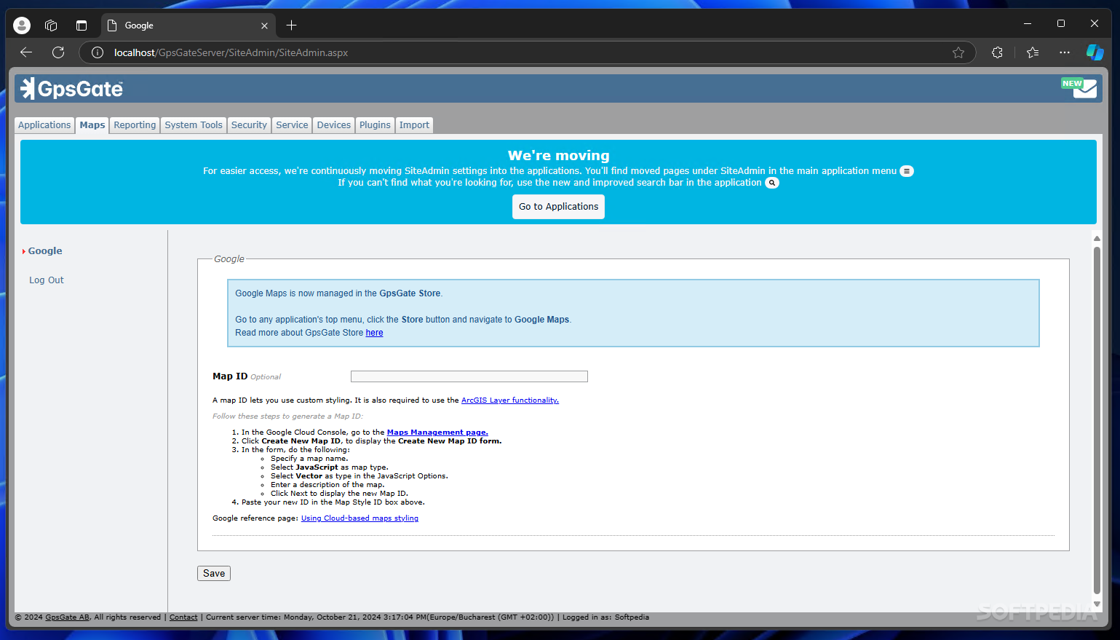
Task: Open Using Cloud-based maps styling link
Action: (360, 518)
